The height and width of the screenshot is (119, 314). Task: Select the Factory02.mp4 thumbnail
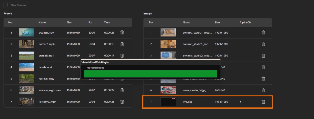pos(26,102)
